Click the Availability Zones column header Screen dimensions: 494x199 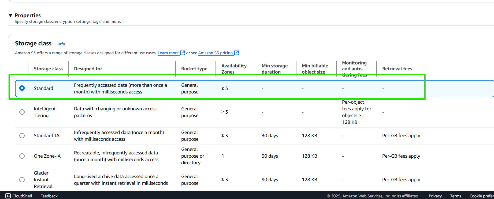click(234, 69)
